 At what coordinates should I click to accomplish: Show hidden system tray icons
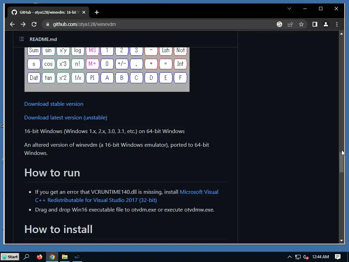click(x=289, y=257)
